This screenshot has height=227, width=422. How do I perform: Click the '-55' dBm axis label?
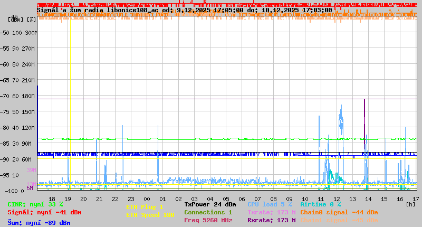[x=5, y=49]
